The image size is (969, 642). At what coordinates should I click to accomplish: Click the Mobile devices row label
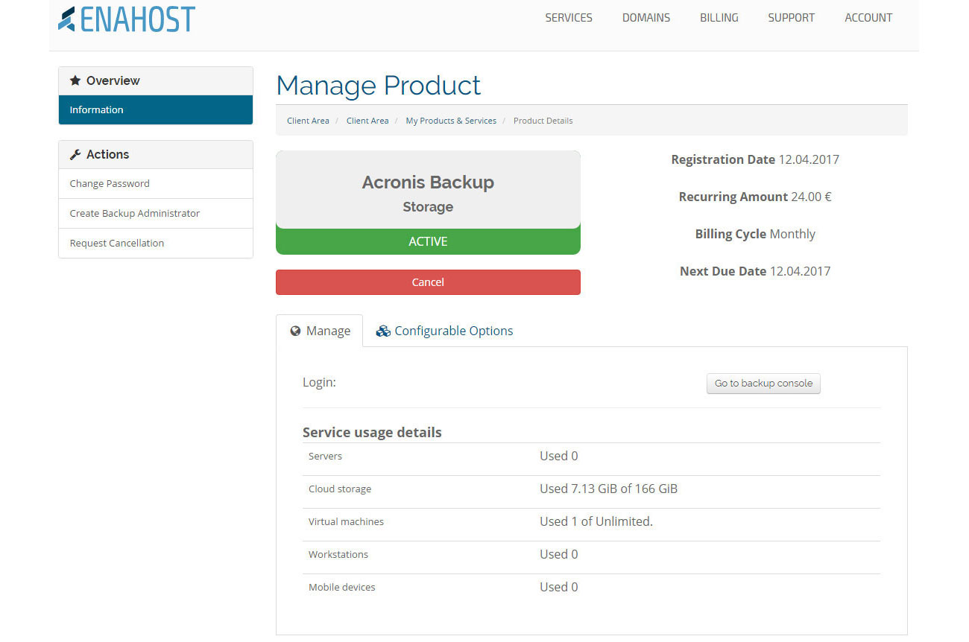pyautogui.click(x=342, y=588)
